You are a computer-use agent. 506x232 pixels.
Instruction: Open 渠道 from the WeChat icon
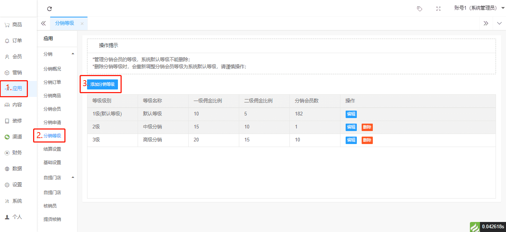pyautogui.click(x=7, y=137)
